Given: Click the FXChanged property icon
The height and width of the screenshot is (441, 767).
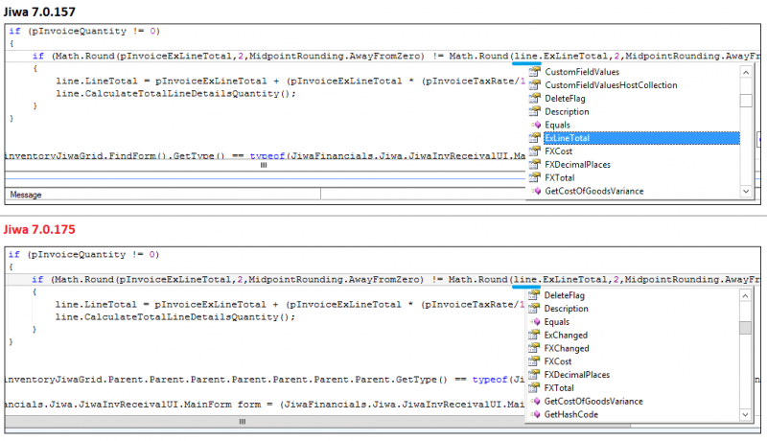Looking at the screenshot, I should click(535, 349).
